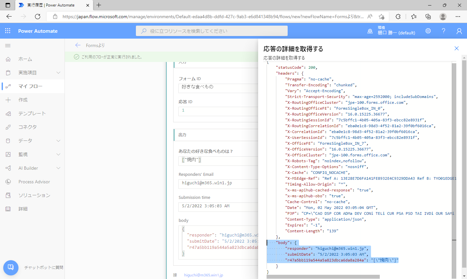Click the ホーム house icon
This screenshot has width=467, height=279.
point(8,59)
